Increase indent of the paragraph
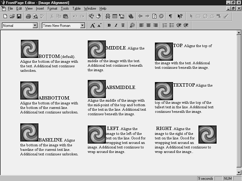242x181 pixels. (186, 25)
